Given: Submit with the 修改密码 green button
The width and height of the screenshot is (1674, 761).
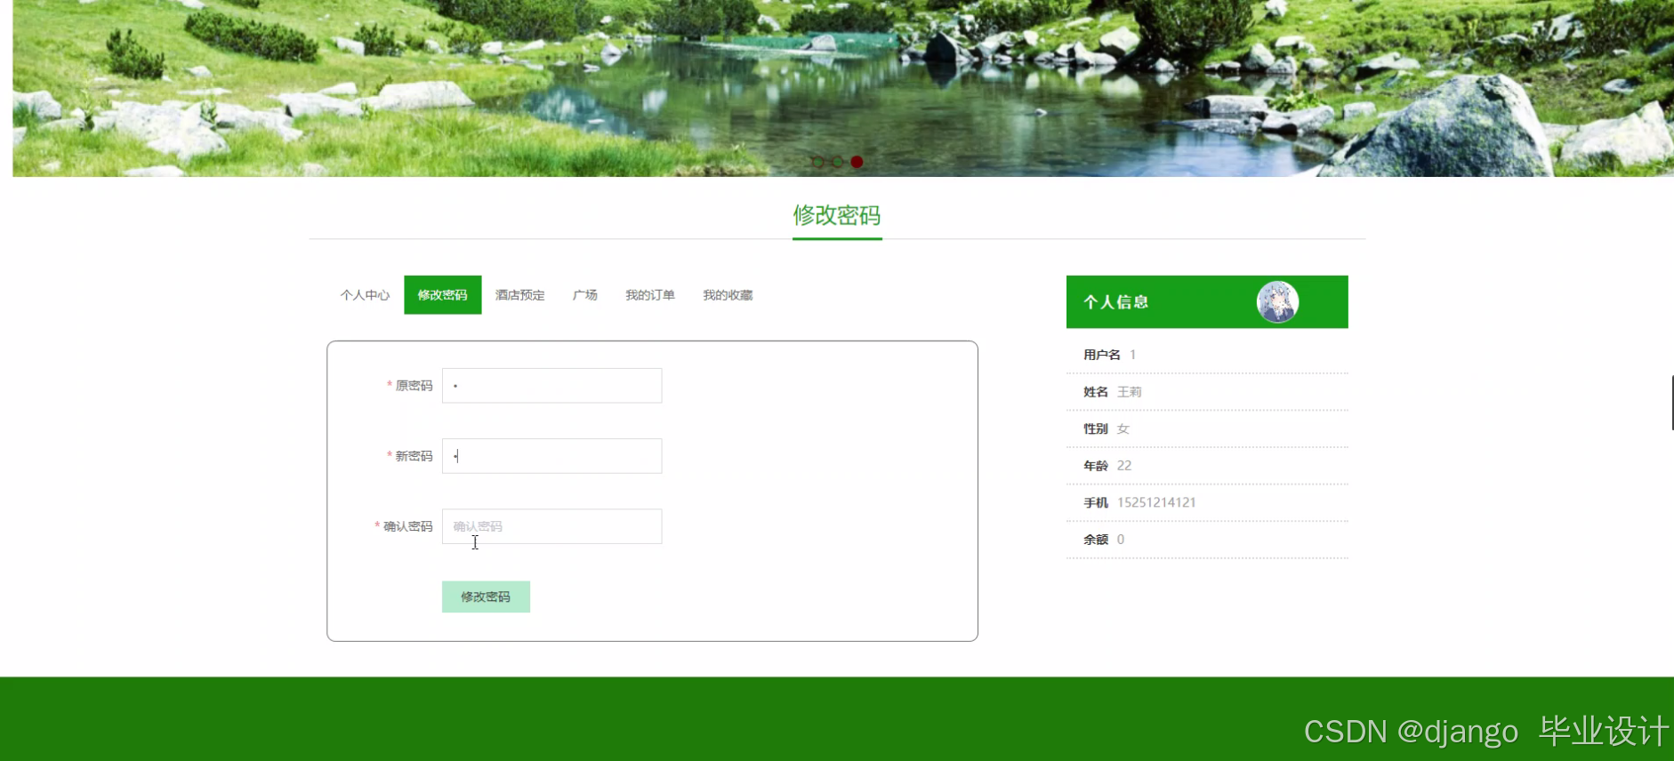Looking at the screenshot, I should pyautogui.click(x=486, y=597).
